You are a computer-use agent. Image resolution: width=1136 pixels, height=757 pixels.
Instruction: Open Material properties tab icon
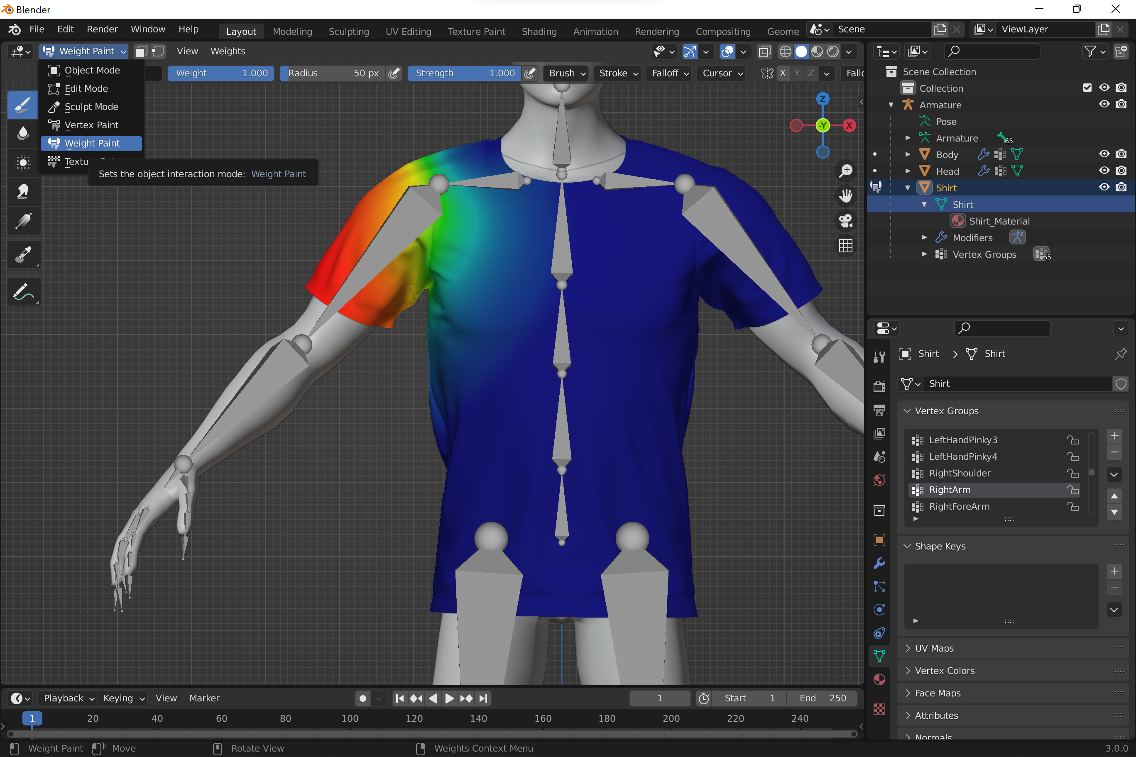click(x=879, y=680)
